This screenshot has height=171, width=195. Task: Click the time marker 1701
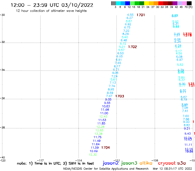pyautogui.click(x=141, y=15)
